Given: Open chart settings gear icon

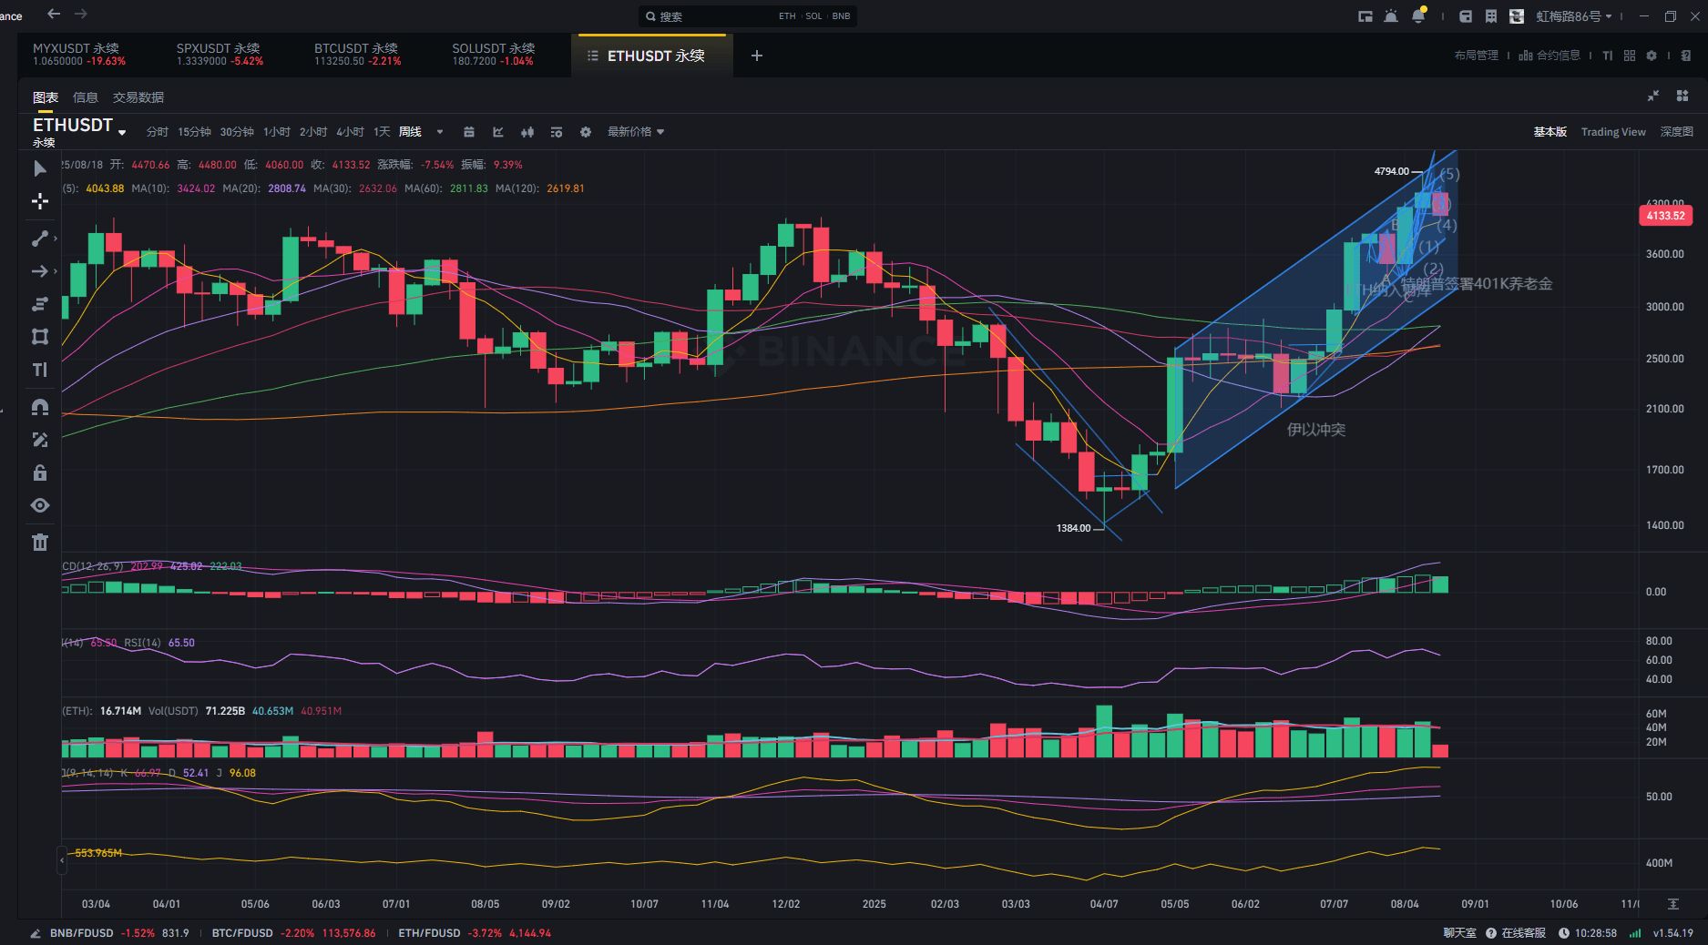Looking at the screenshot, I should coord(586,132).
